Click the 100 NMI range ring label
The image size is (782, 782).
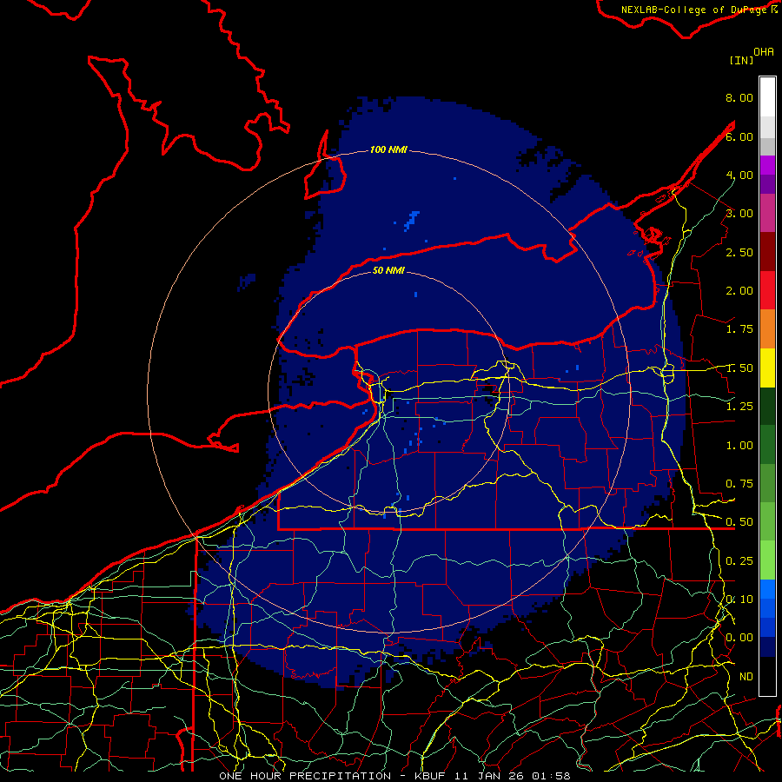click(x=388, y=149)
